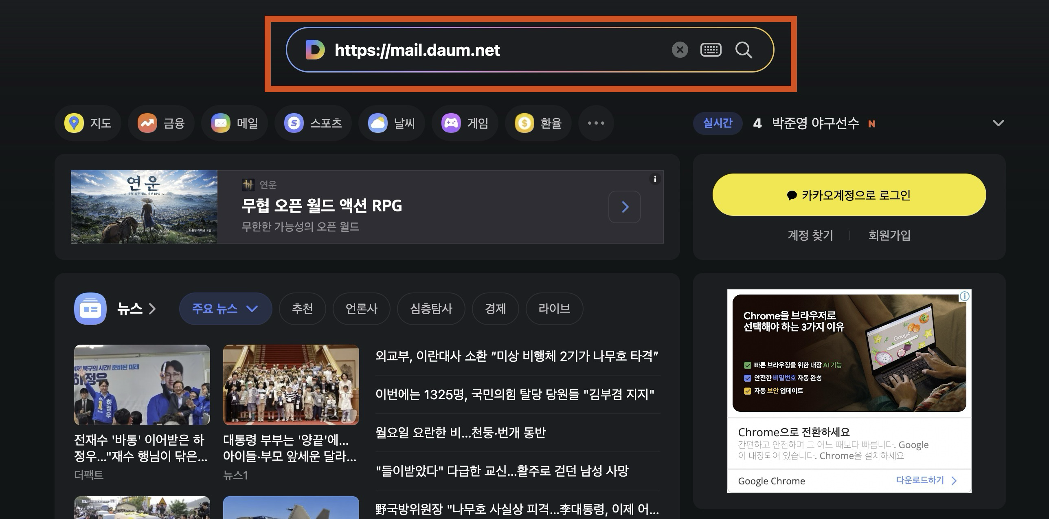Switch to the 추천 news tab
This screenshot has width=1049, height=519.
coord(302,309)
